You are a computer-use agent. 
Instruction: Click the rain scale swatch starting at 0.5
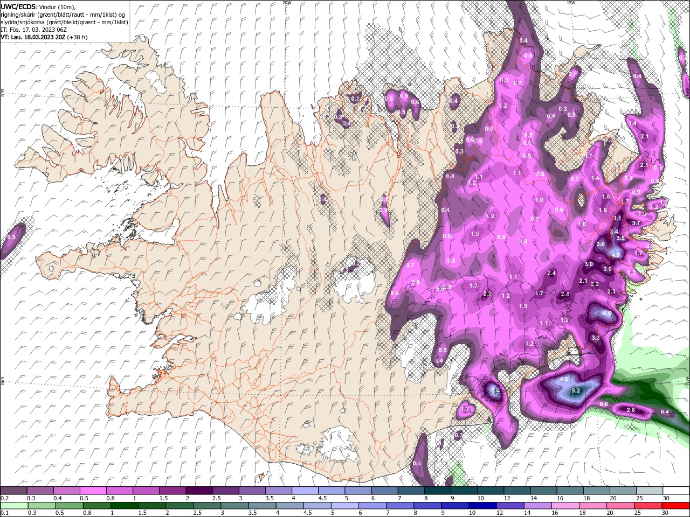pos(69,506)
